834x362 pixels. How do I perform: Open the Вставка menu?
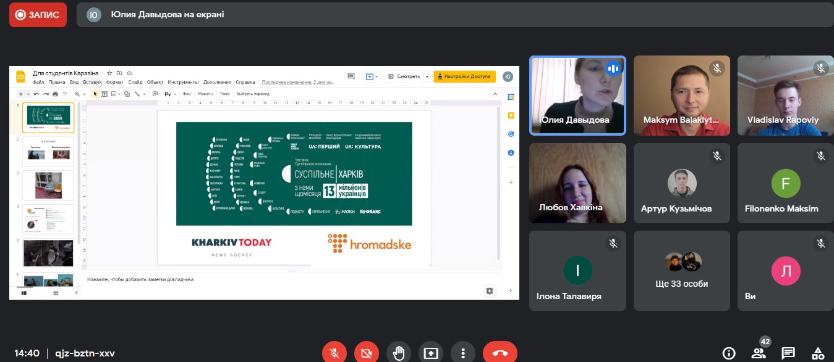tap(92, 82)
